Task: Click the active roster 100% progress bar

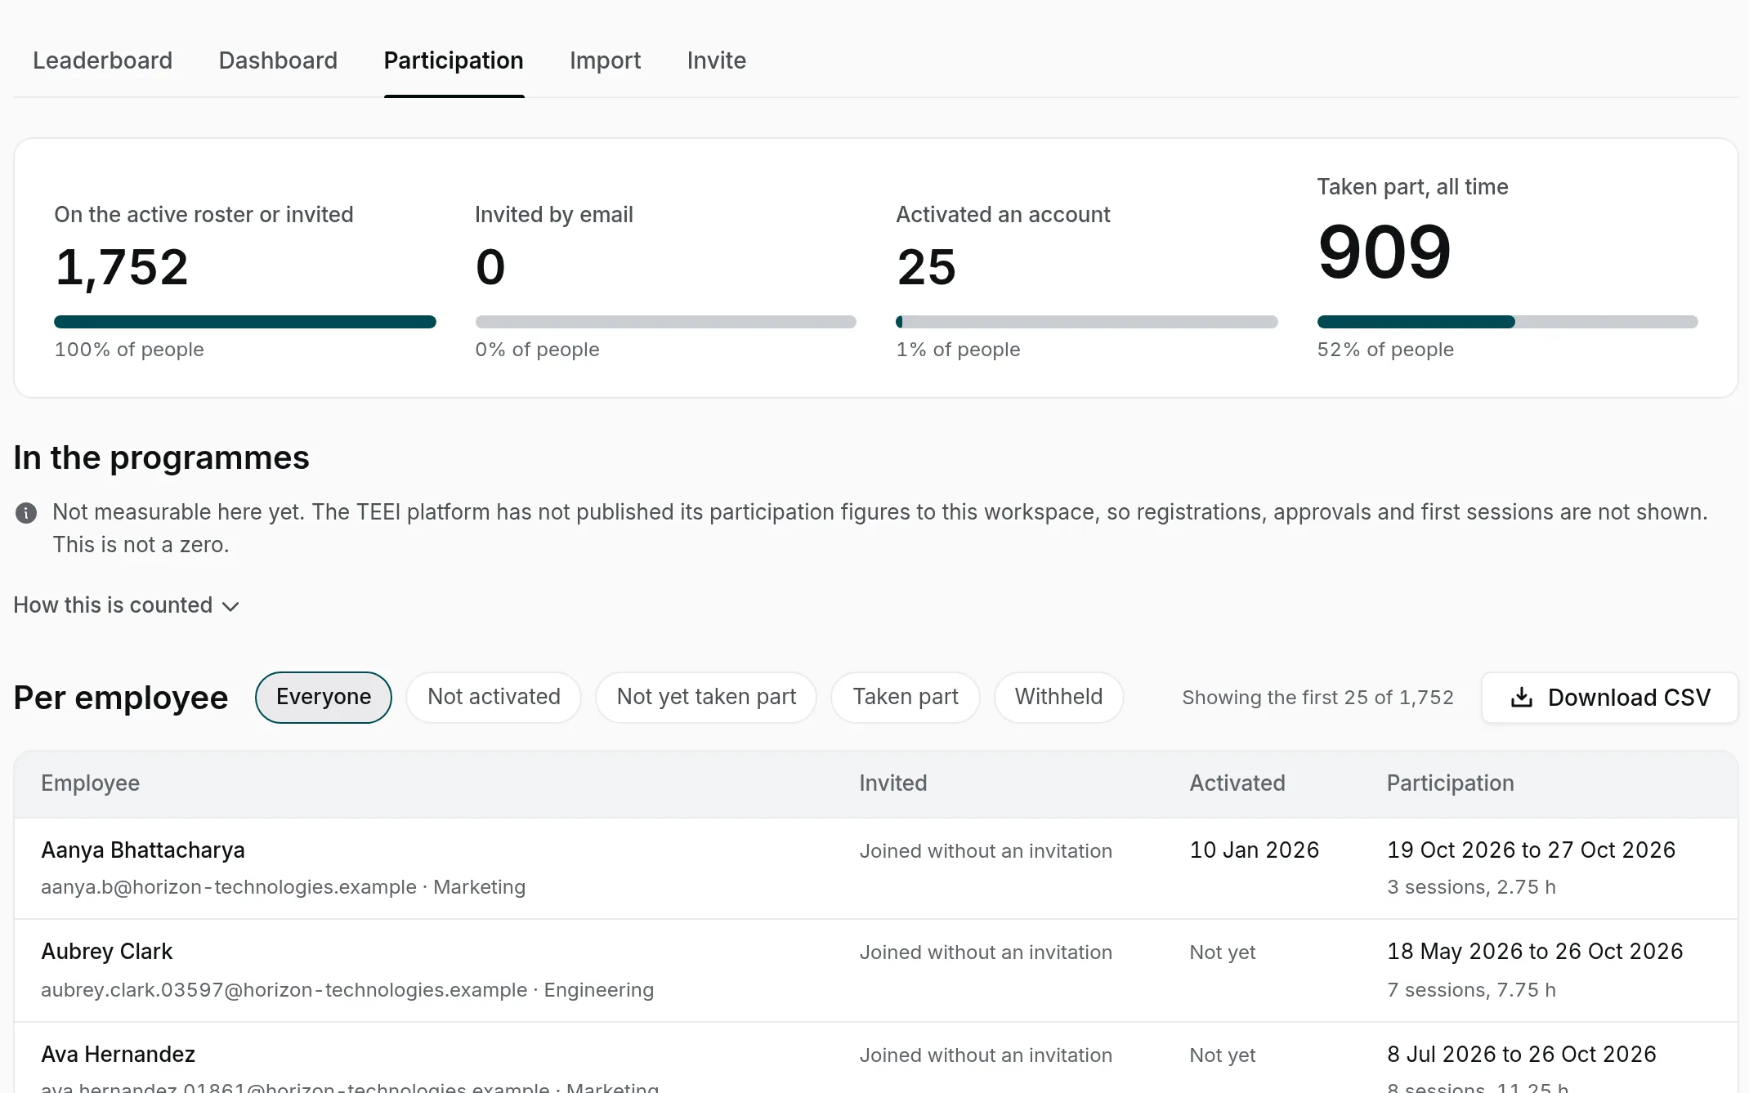Action: (x=245, y=322)
